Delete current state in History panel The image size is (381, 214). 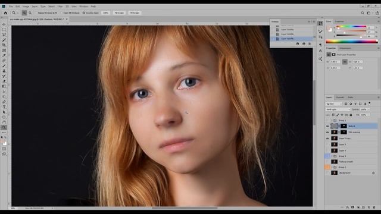310,43
